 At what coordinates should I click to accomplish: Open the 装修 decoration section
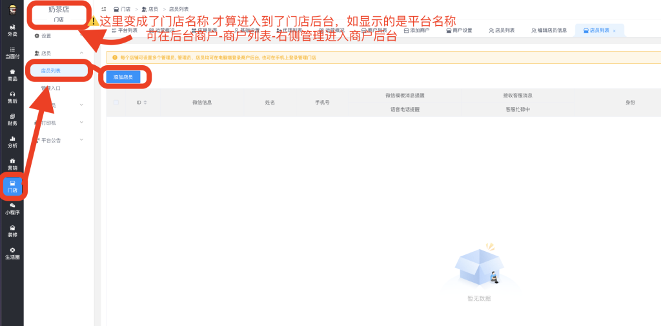coord(12,230)
